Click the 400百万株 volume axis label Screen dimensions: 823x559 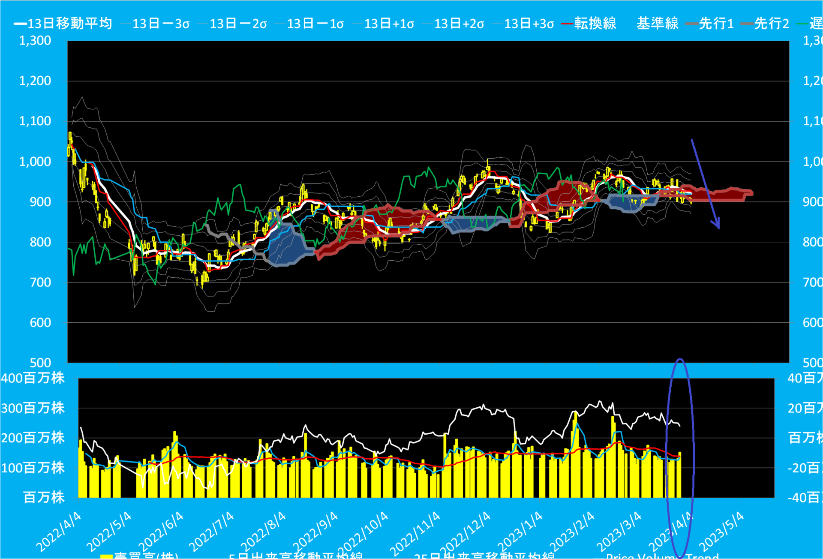[x=33, y=378]
